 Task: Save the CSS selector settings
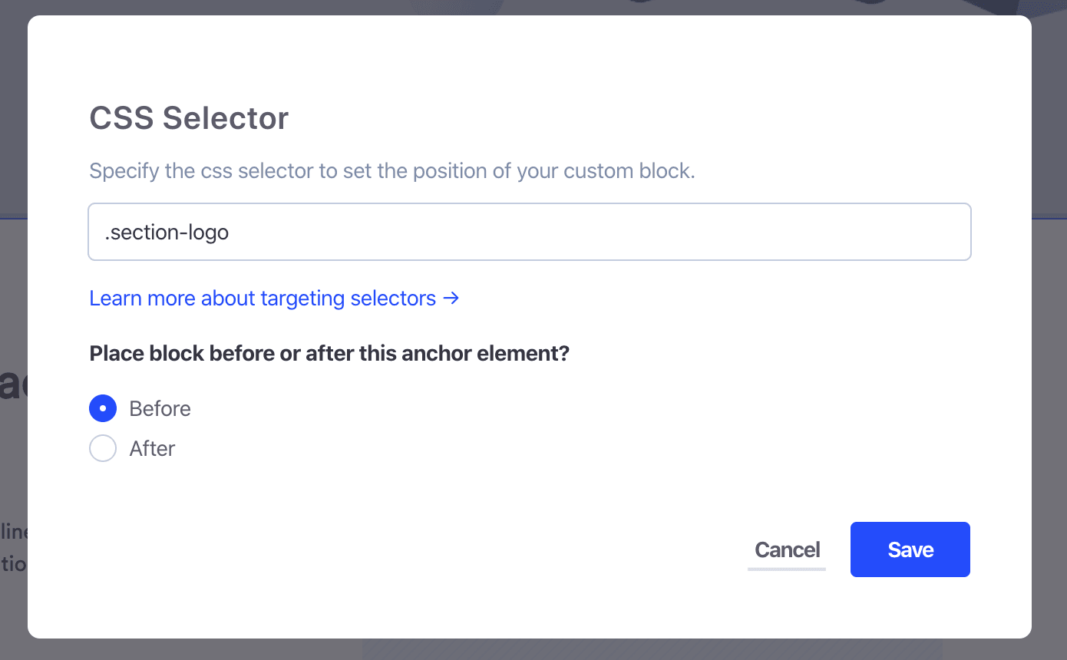[910, 549]
